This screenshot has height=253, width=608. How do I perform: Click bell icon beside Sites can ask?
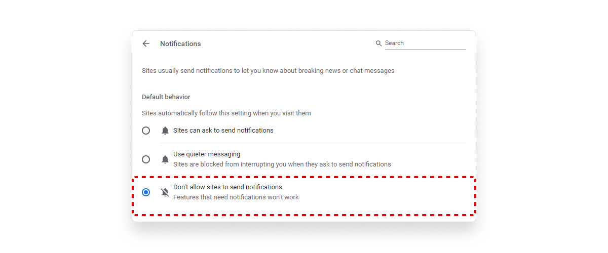point(165,131)
